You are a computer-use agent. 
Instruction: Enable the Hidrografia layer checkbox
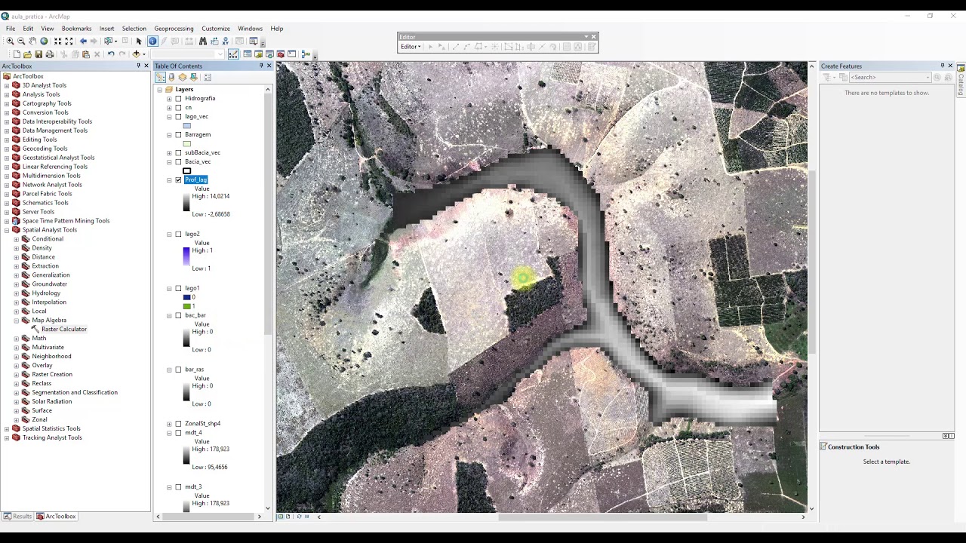[178, 99]
